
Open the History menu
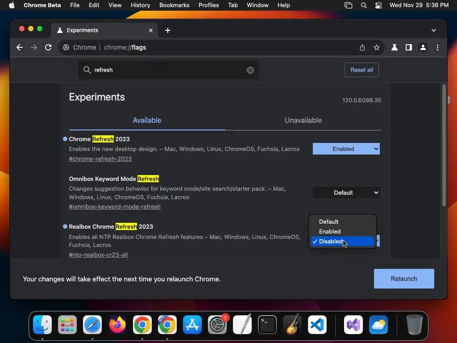point(140,5)
